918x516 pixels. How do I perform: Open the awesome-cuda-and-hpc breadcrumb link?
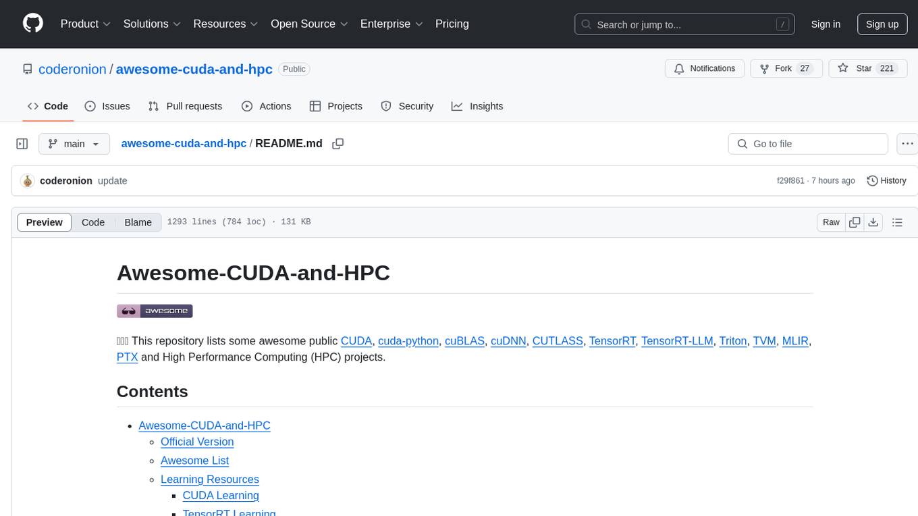click(x=184, y=143)
